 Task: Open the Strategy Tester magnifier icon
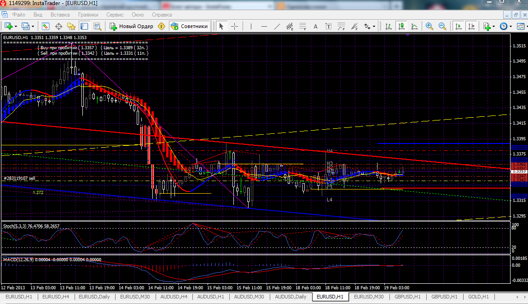(97, 26)
